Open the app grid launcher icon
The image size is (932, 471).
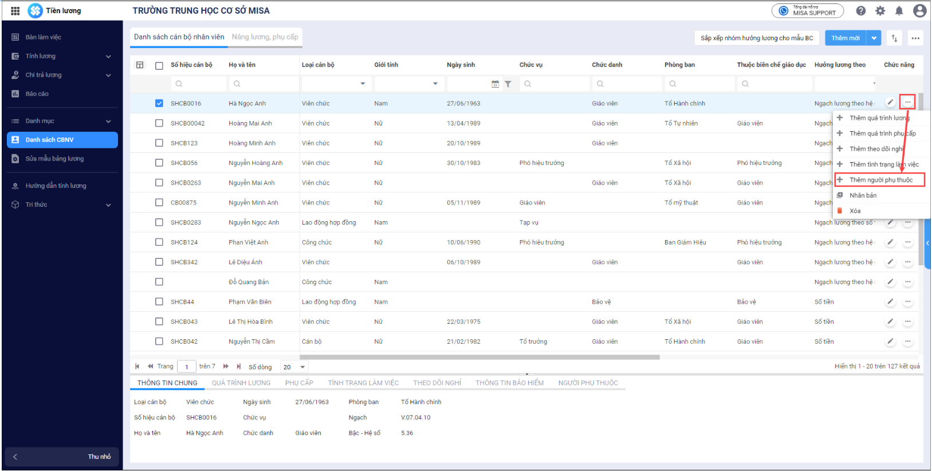pos(15,11)
